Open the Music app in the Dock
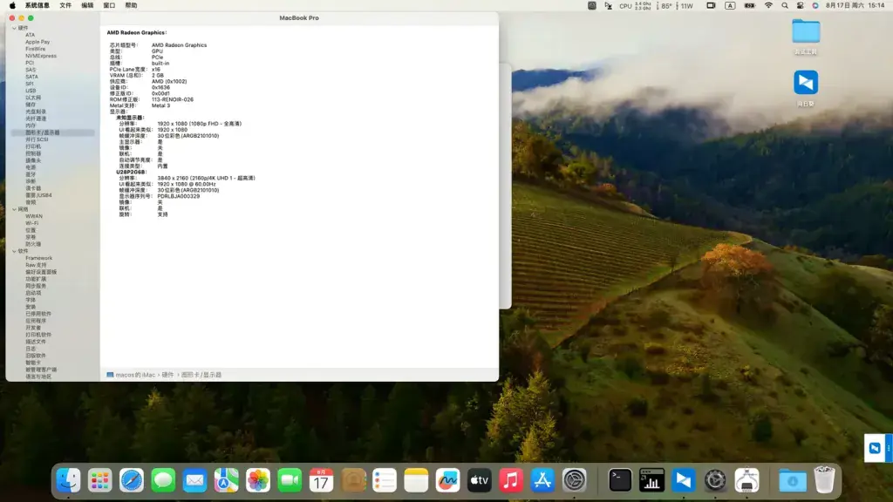Image resolution: width=893 pixels, height=502 pixels. pyautogui.click(x=511, y=480)
